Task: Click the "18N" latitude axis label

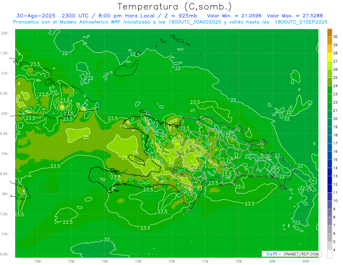Action: (5, 194)
